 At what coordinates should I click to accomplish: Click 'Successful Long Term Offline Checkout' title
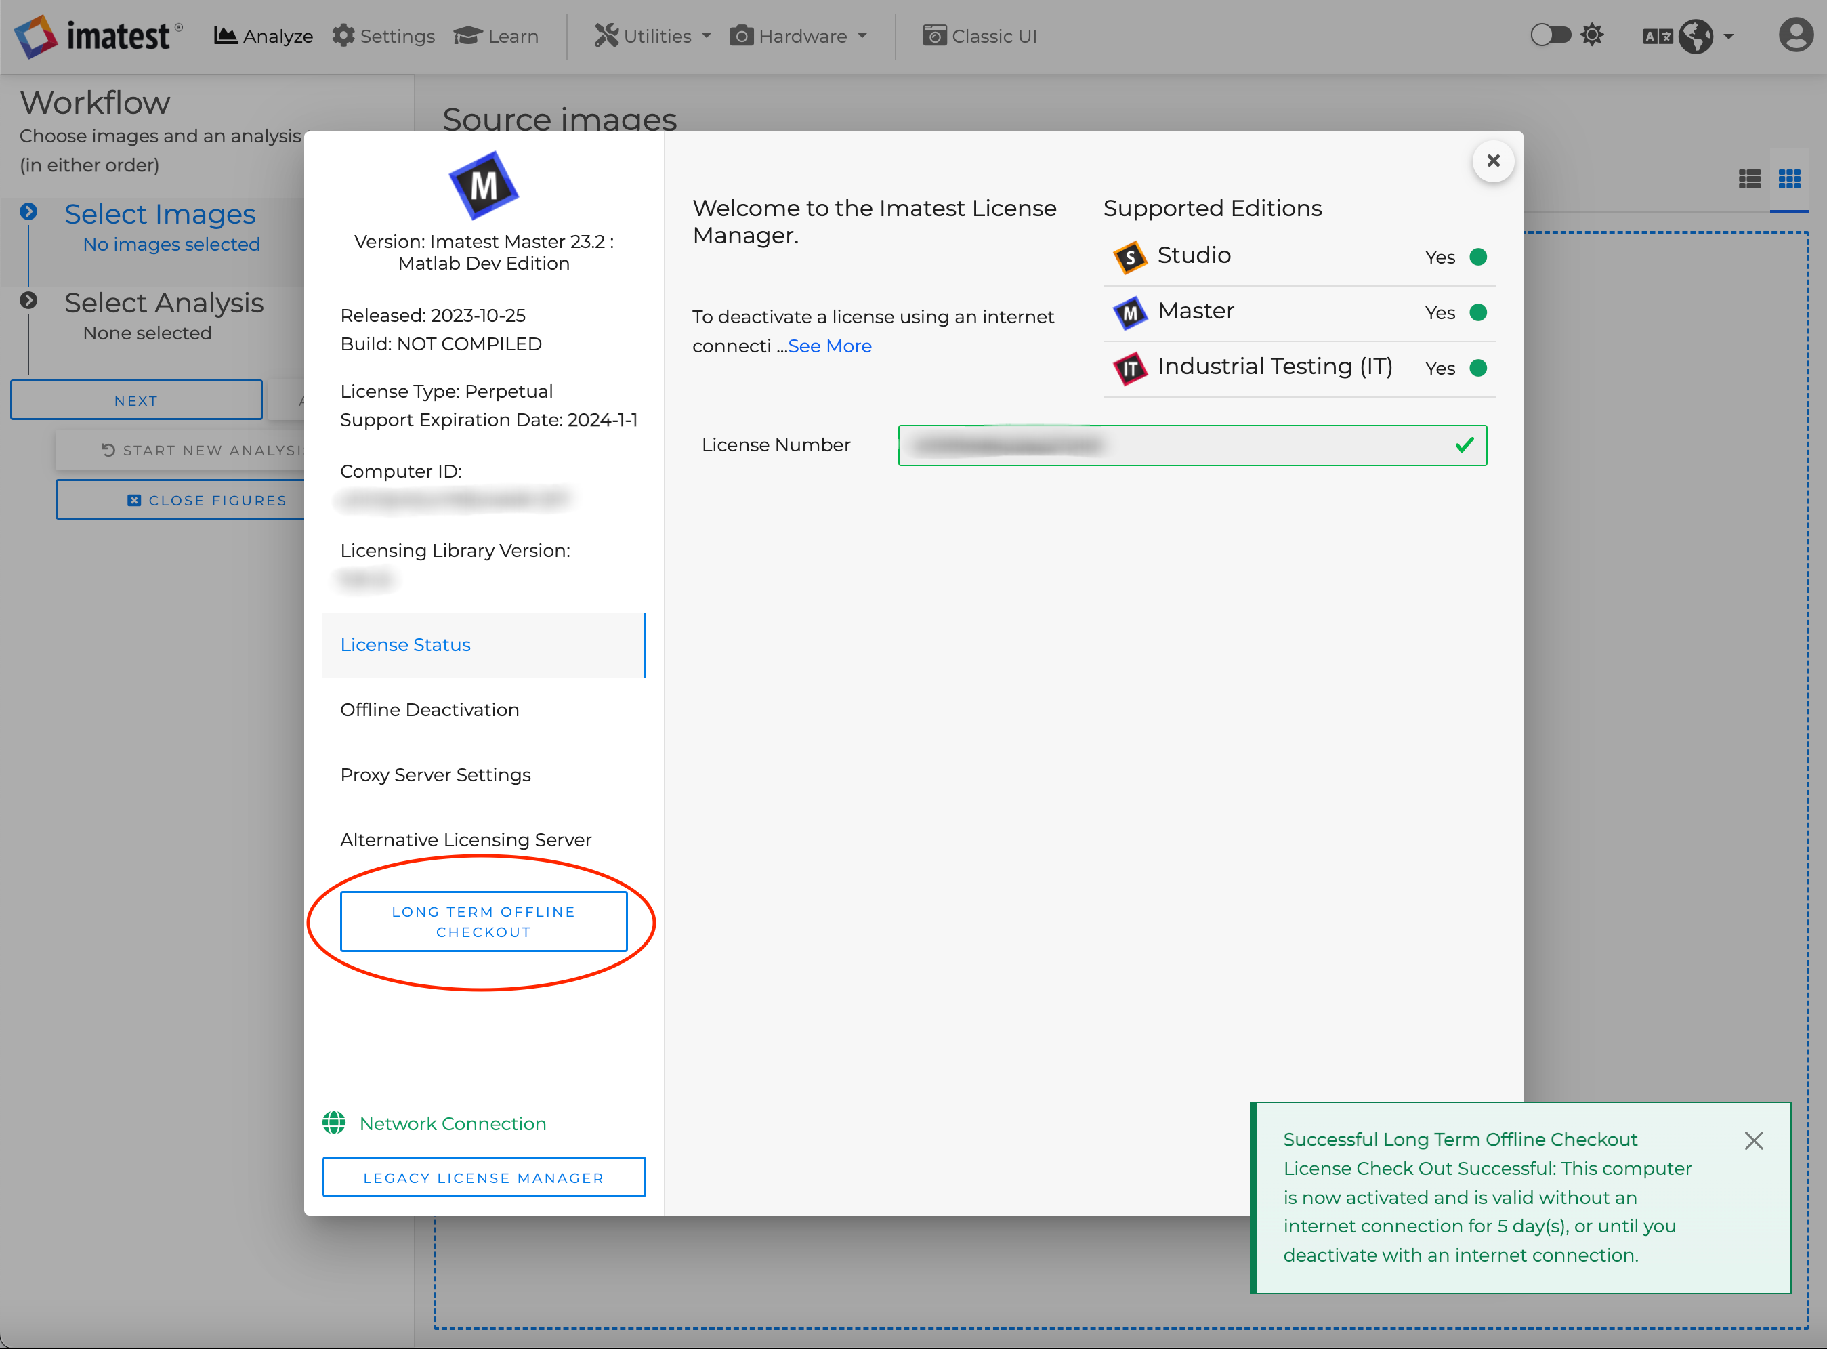click(1461, 1140)
